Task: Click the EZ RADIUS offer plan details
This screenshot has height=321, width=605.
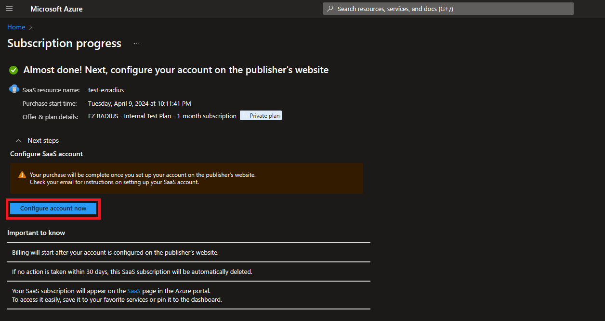Action: point(162,116)
